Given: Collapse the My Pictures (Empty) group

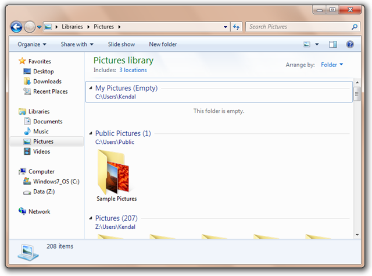Looking at the screenshot, I should pos(91,88).
